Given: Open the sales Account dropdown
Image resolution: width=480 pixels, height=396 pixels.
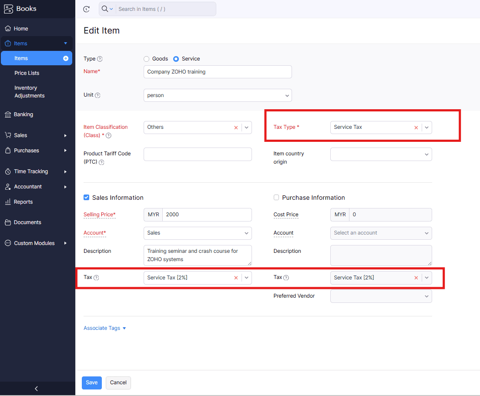Looking at the screenshot, I should tap(198, 233).
